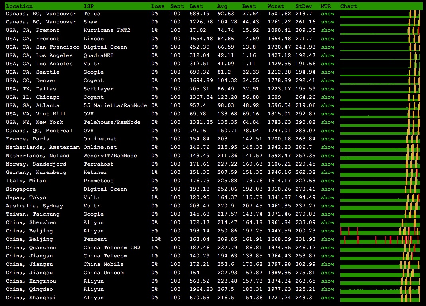Show MTR for Hurricane FMT2 row
The height and width of the screenshot is (306, 426).
pos(328,30)
